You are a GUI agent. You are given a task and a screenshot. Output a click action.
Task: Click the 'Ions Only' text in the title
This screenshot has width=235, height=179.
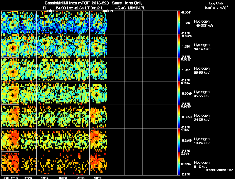point(134,3)
